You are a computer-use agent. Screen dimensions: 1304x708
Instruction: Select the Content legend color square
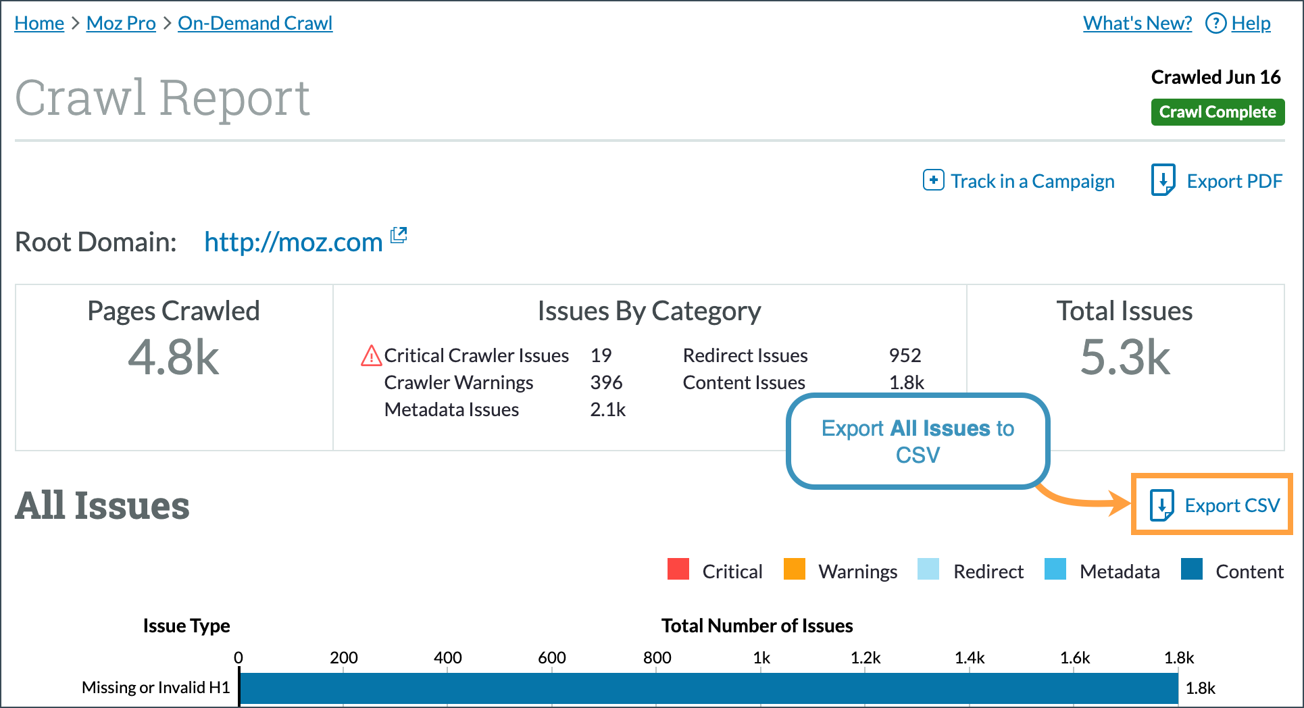coord(1192,570)
